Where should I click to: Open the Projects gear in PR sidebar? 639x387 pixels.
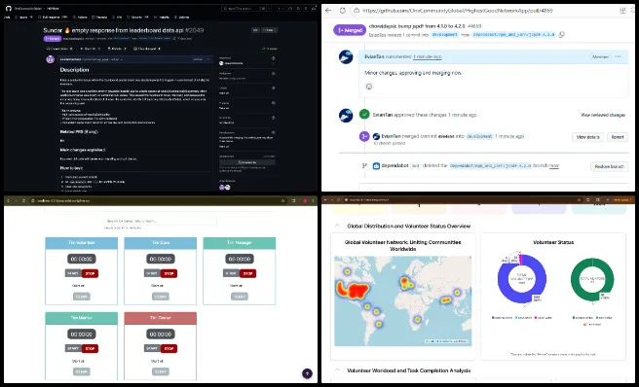pyautogui.click(x=273, y=103)
